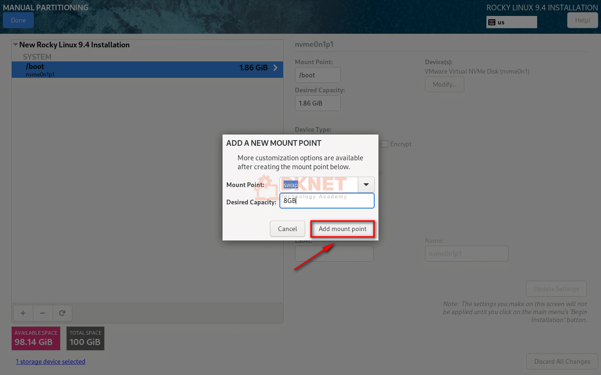Click the arrow chevron on /boot row

click(x=275, y=68)
